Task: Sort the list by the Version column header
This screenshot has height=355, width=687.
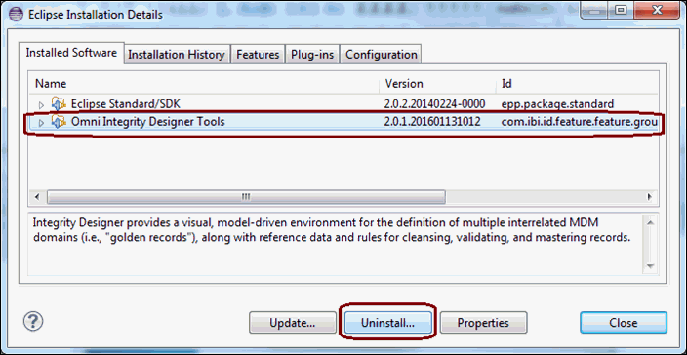Action: 438,83
